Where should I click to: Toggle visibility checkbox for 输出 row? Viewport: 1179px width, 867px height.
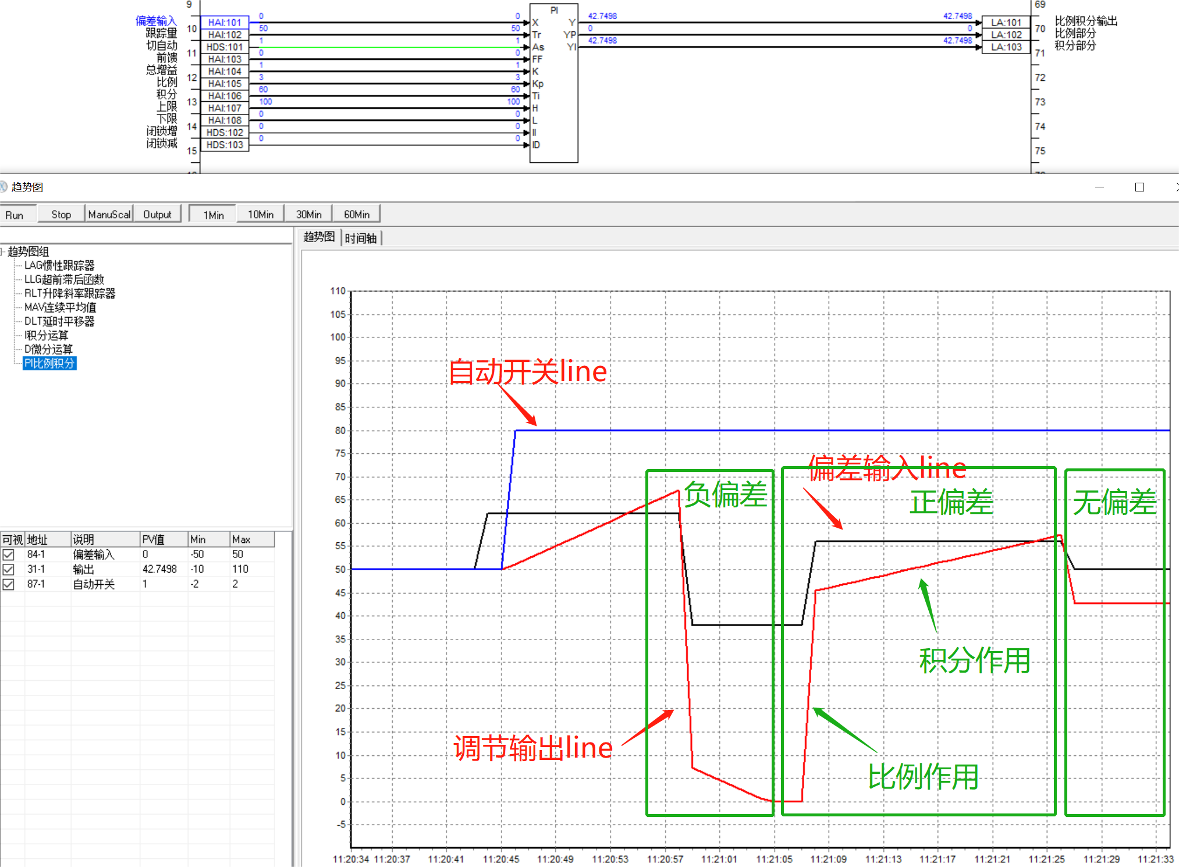click(x=9, y=569)
